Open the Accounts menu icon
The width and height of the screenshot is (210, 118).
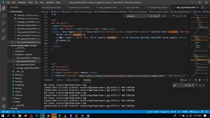[x=4, y=99]
